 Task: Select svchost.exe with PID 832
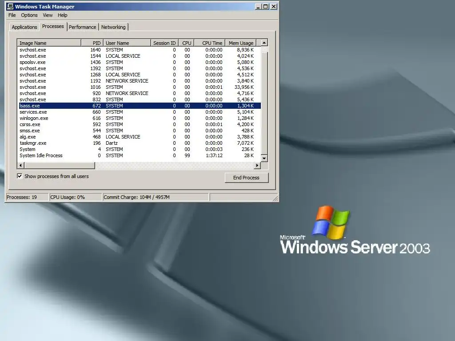tap(139, 99)
